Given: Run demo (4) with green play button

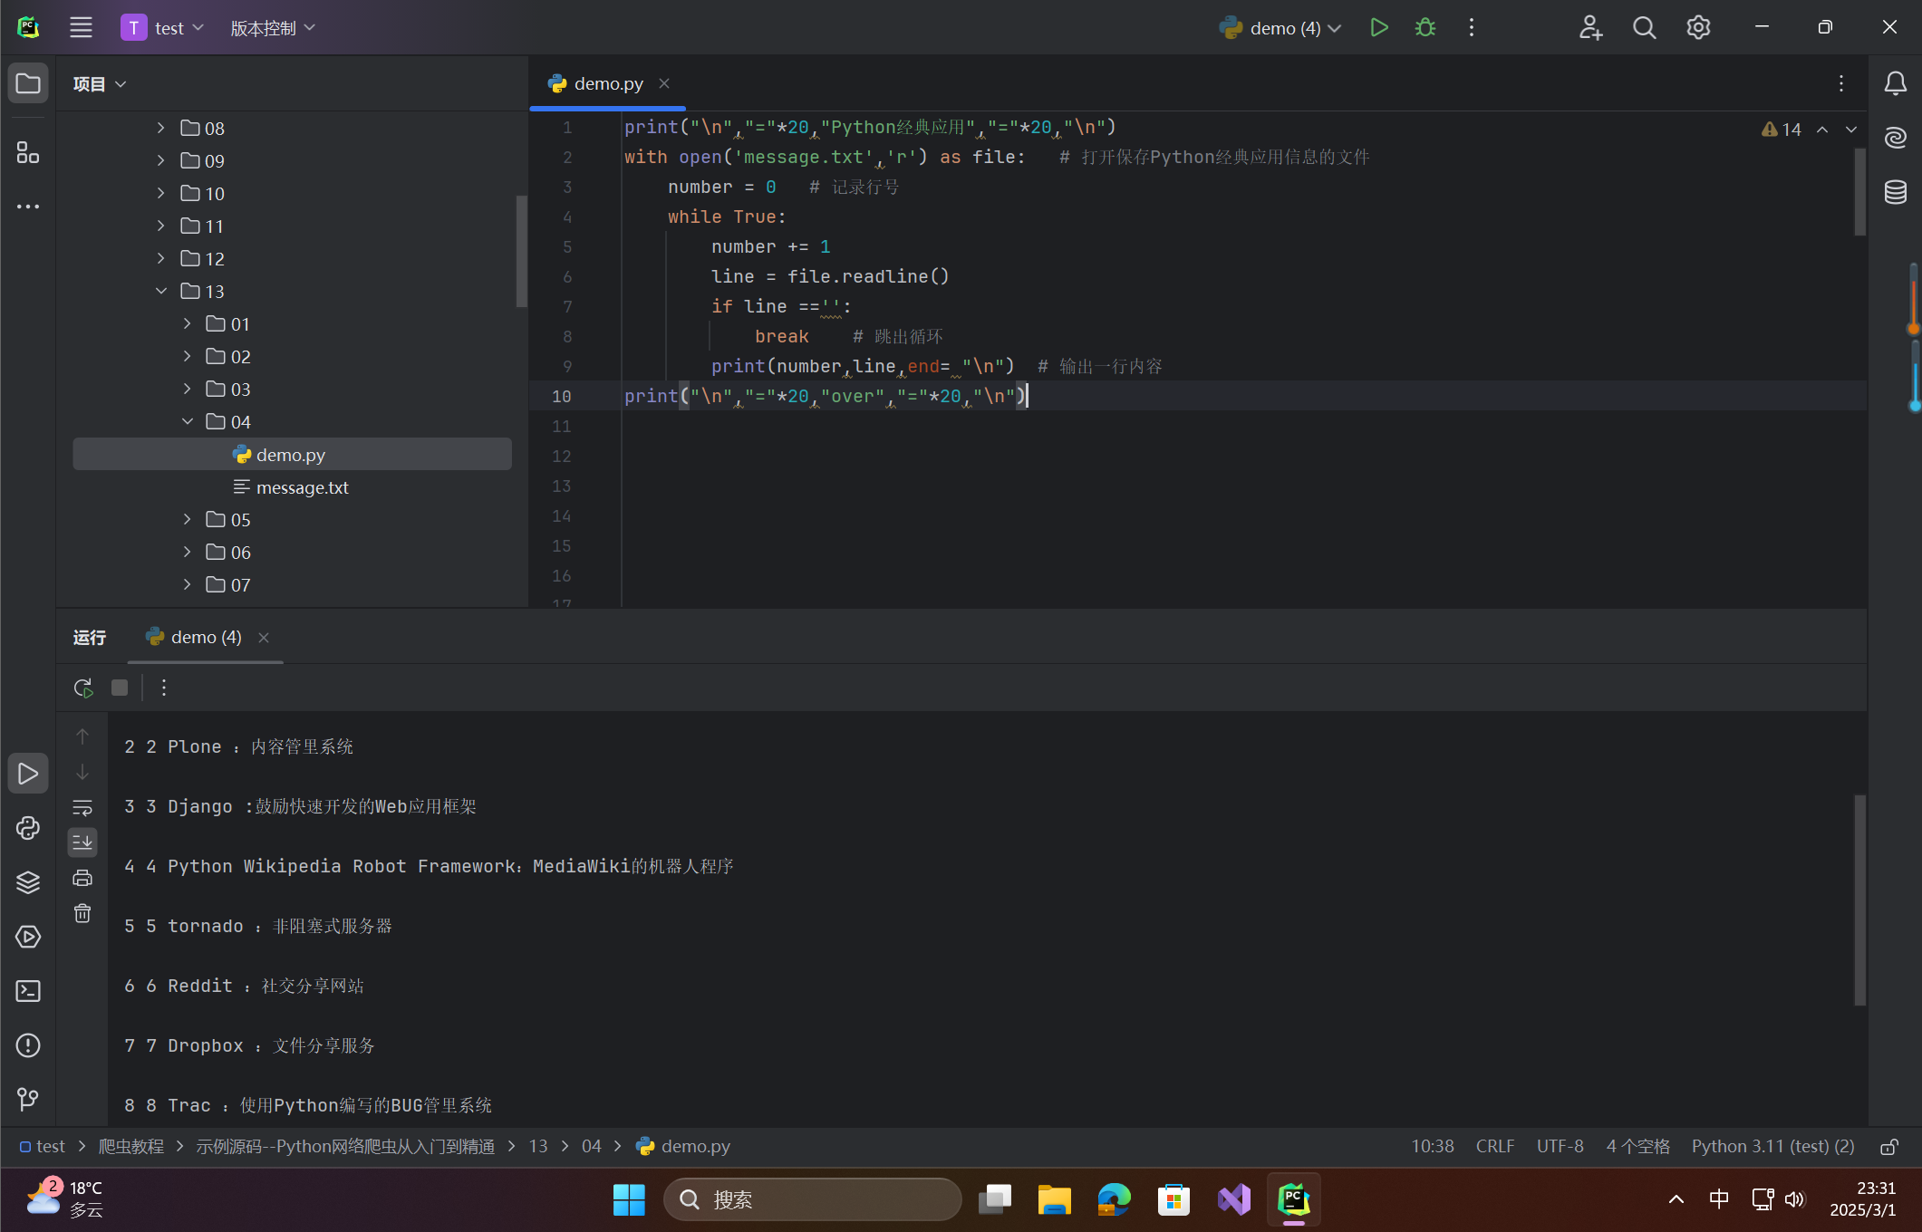Looking at the screenshot, I should tap(1378, 28).
